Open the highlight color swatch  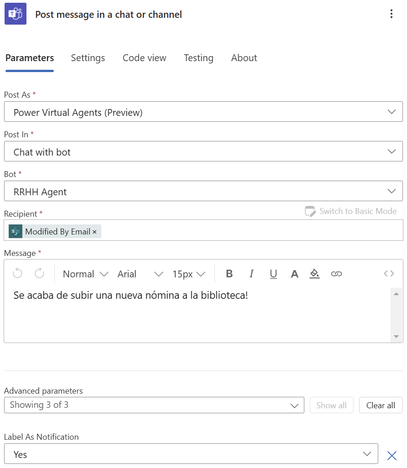point(314,273)
